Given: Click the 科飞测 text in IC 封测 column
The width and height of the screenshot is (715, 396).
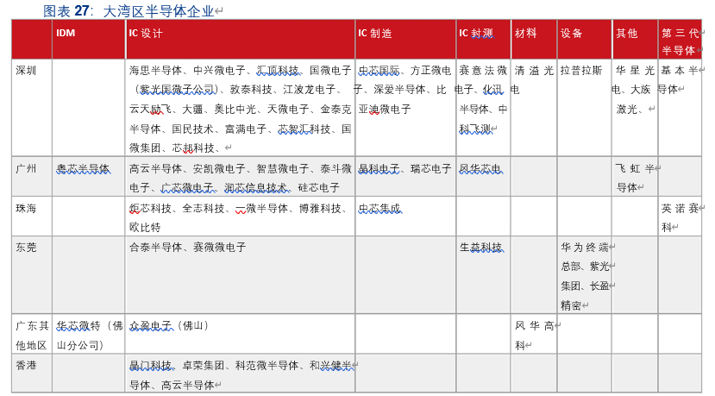Looking at the screenshot, I should (474, 129).
